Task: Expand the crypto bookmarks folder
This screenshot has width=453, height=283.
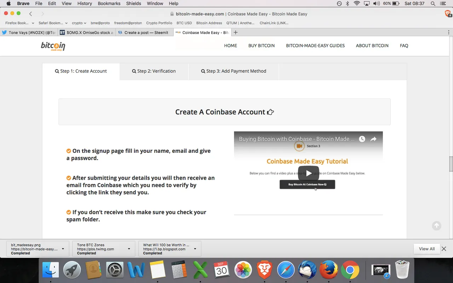Action: coord(79,23)
